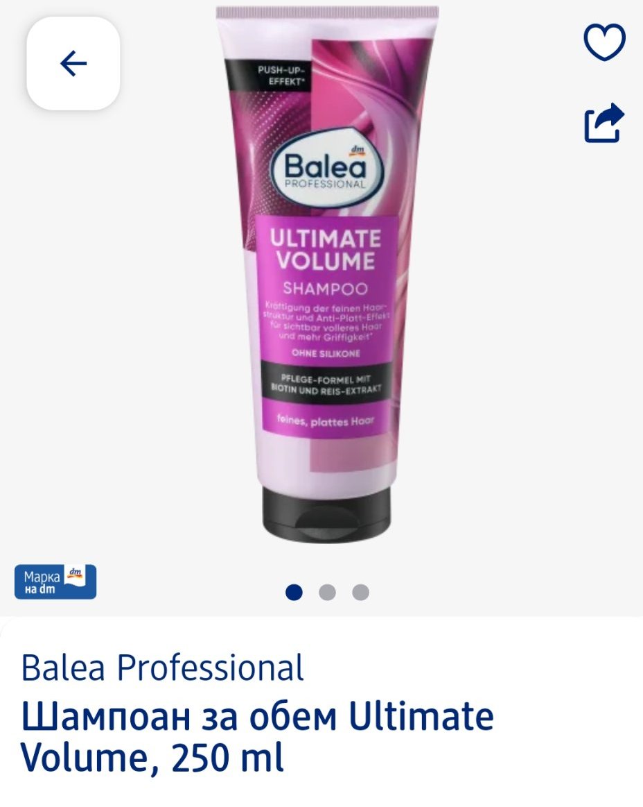
Task: Add product to favorites with heart icon
Action: click(x=604, y=41)
